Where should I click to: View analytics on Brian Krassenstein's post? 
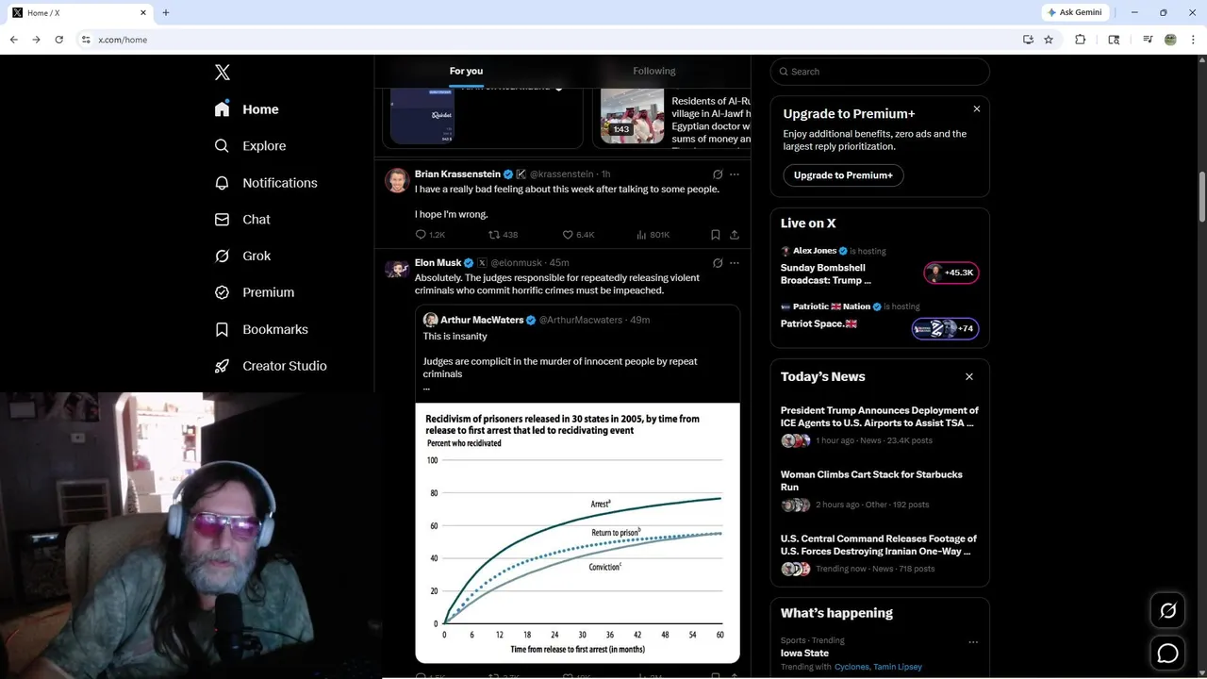[x=653, y=235]
